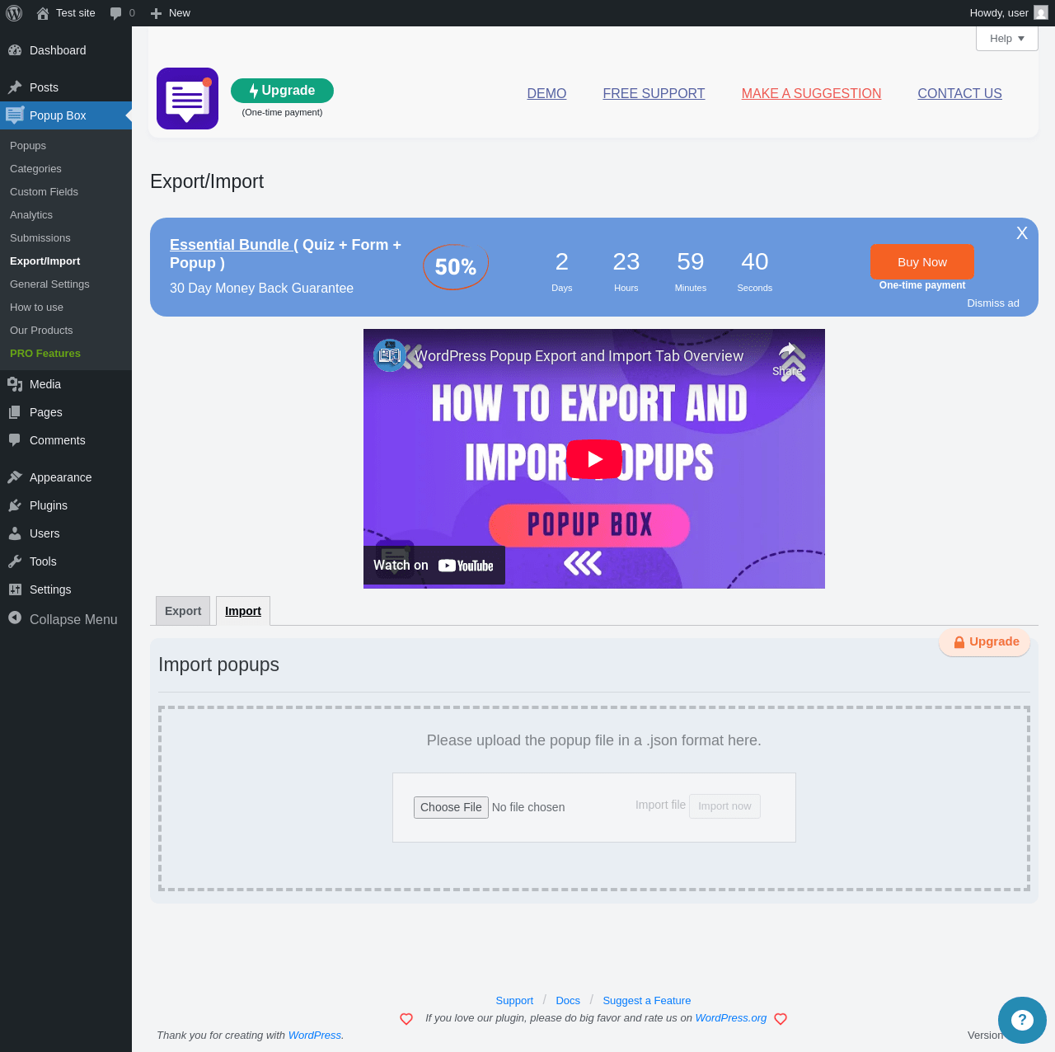1055x1052 pixels.
Task: Click the Plugins plug icon
Action: click(15, 505)
